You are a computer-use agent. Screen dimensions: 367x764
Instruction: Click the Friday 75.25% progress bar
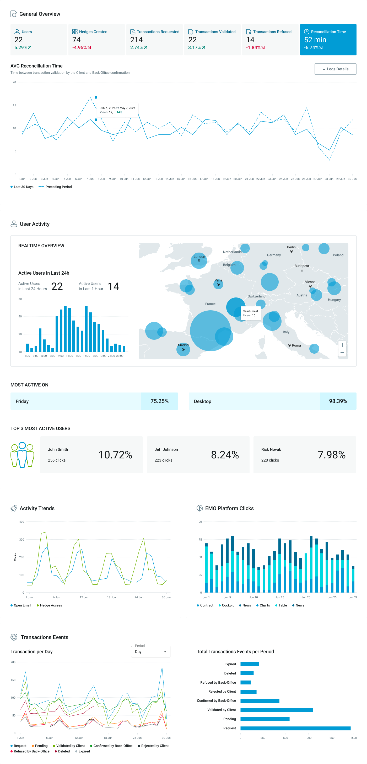(x=94, y=401)
